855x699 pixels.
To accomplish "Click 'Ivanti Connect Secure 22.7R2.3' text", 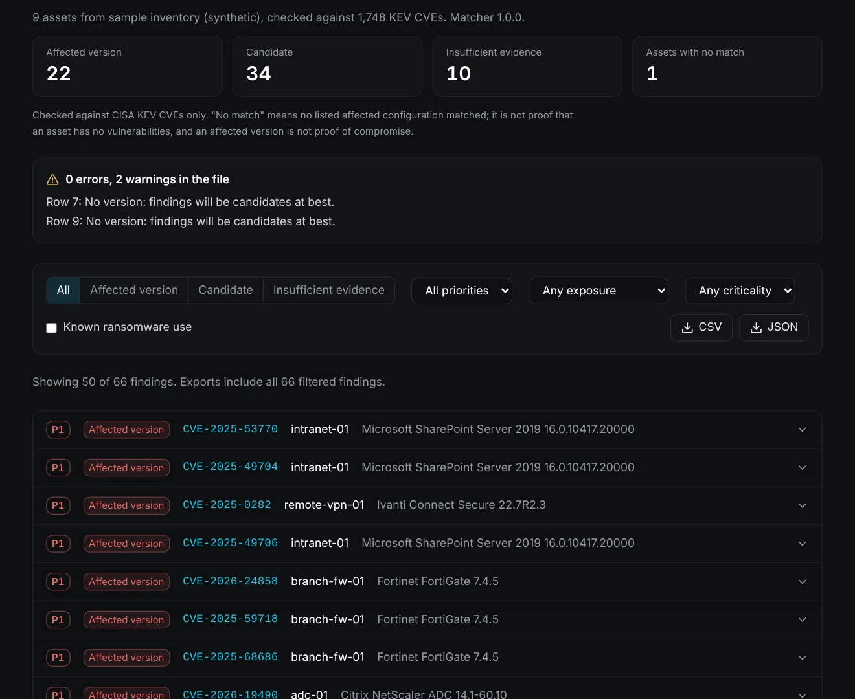I will tap(461, 505).
